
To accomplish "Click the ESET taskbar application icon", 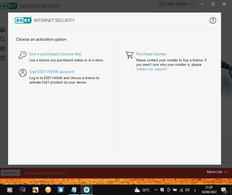I will coord(87,190).
